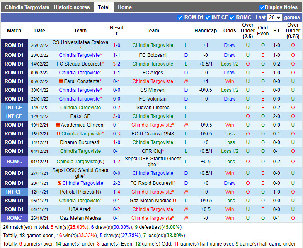
Task: Click the ROMC league badge for 01/12/21
Action: click(x=14, y=162)
